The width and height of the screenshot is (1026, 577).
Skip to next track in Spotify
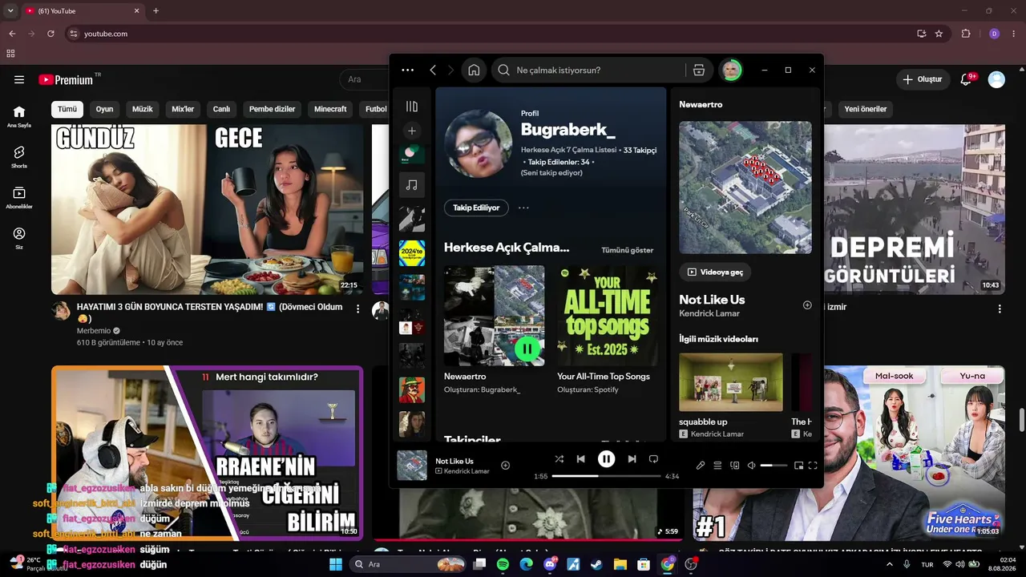click(x=632, y=459)
